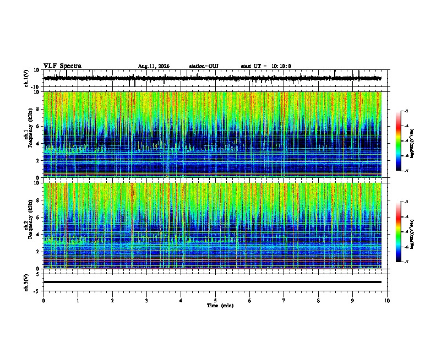Image resolution: width=436 pixels, height=337 pixels.
Task: Click the ch.1 "Frequency (kHz)" axis label
Action: 31,128
